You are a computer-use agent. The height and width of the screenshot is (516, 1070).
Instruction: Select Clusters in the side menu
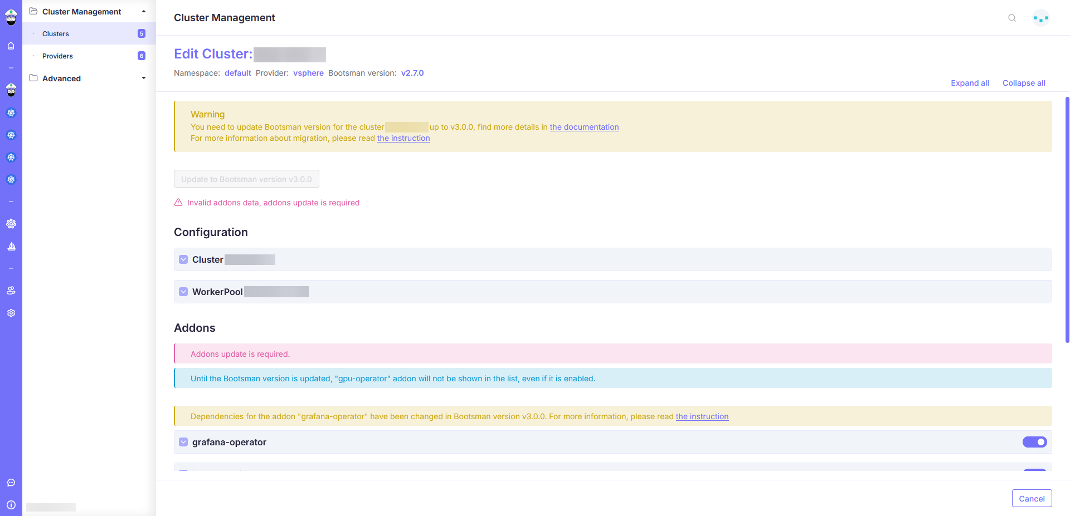click(56, 34)
